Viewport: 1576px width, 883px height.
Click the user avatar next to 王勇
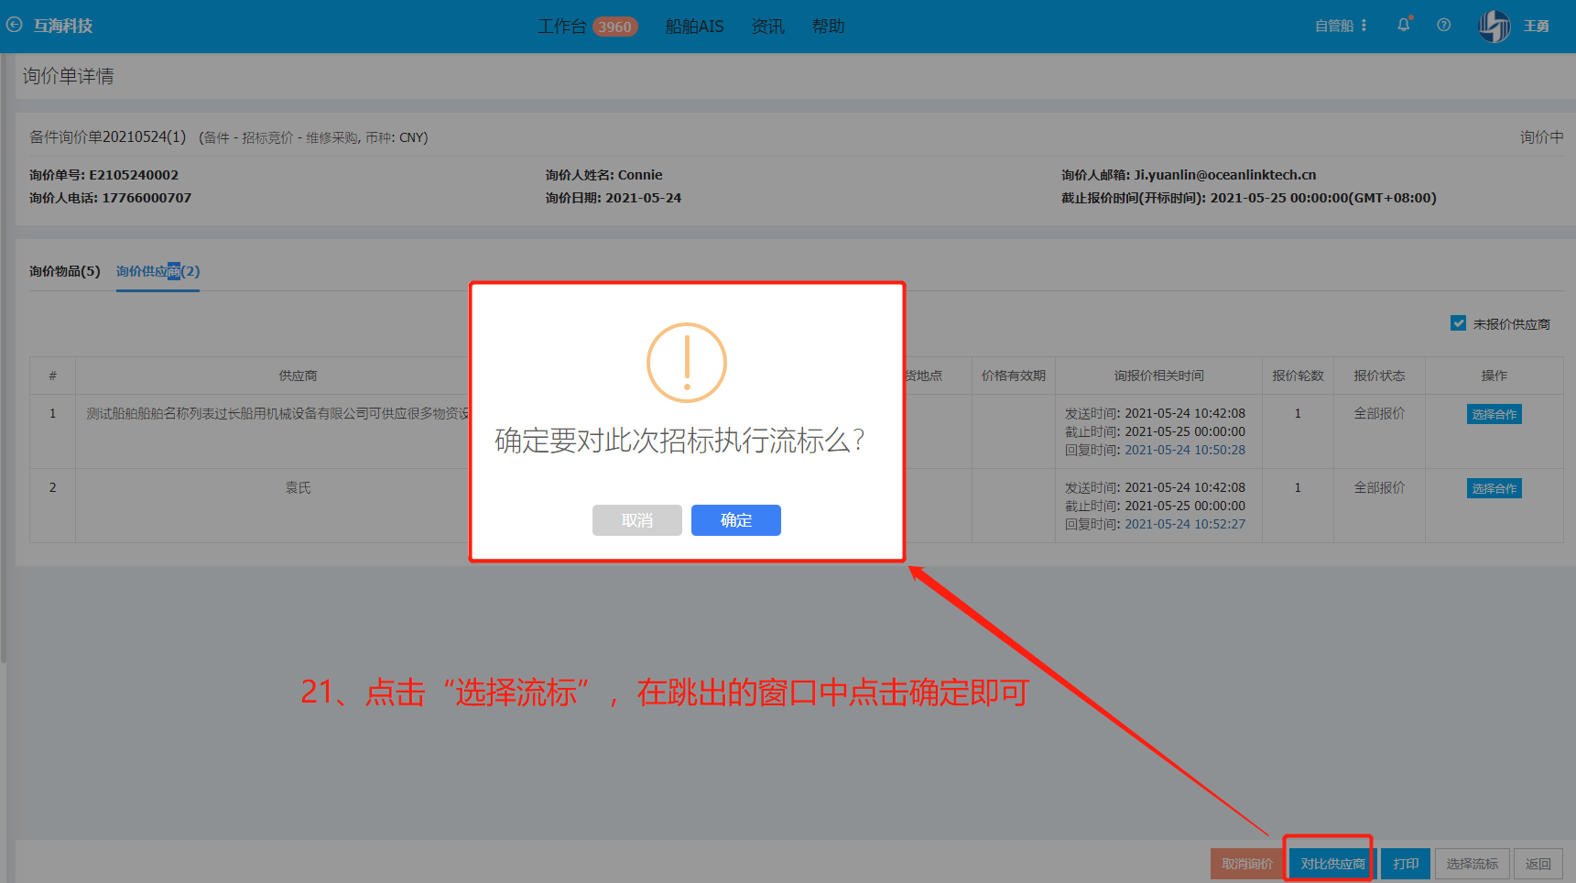coord(1494,26)
